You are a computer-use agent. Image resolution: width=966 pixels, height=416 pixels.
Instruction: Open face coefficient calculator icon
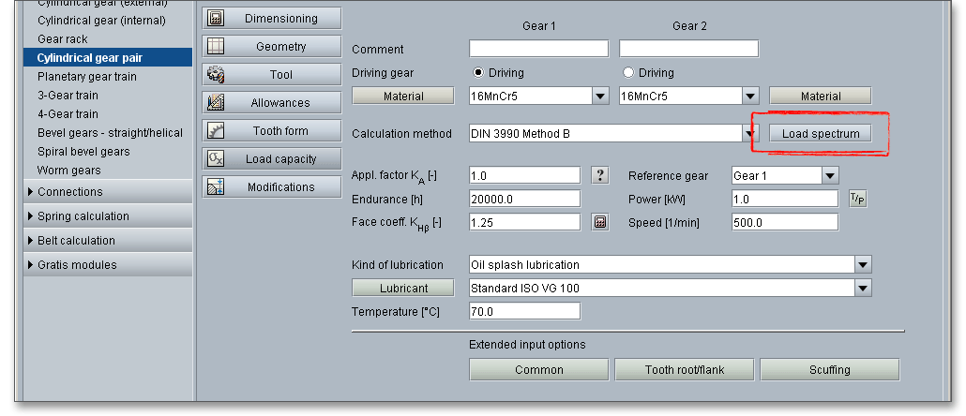[x=600, y=222]
